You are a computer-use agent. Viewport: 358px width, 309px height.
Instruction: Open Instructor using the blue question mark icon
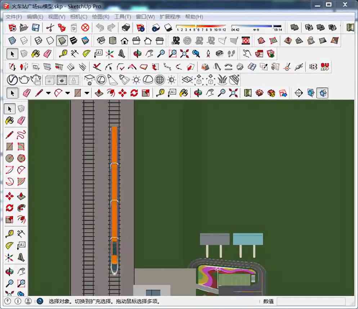[40, 301]
